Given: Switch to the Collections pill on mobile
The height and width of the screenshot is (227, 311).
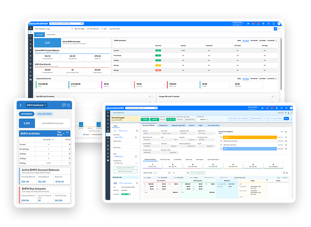Looking at the screenshot, I should coord(44,114).
